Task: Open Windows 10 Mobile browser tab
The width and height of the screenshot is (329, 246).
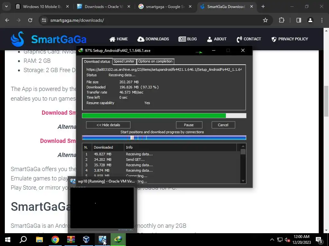Action: click(42, 7)
